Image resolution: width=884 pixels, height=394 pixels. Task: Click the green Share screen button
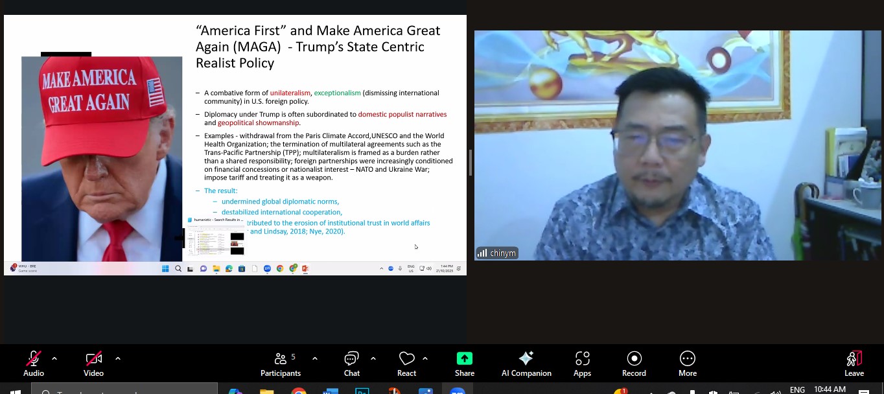[465, 363]
